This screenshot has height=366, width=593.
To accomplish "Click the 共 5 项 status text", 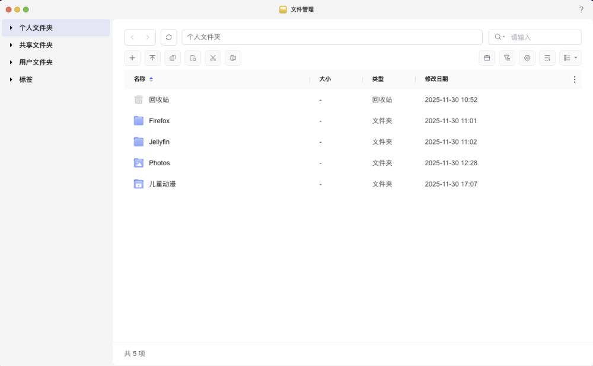I will coord(135,354).
